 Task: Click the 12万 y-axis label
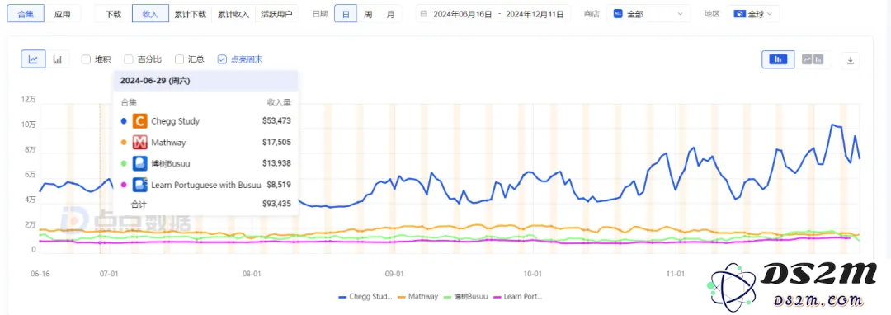[x=28, y=99]
